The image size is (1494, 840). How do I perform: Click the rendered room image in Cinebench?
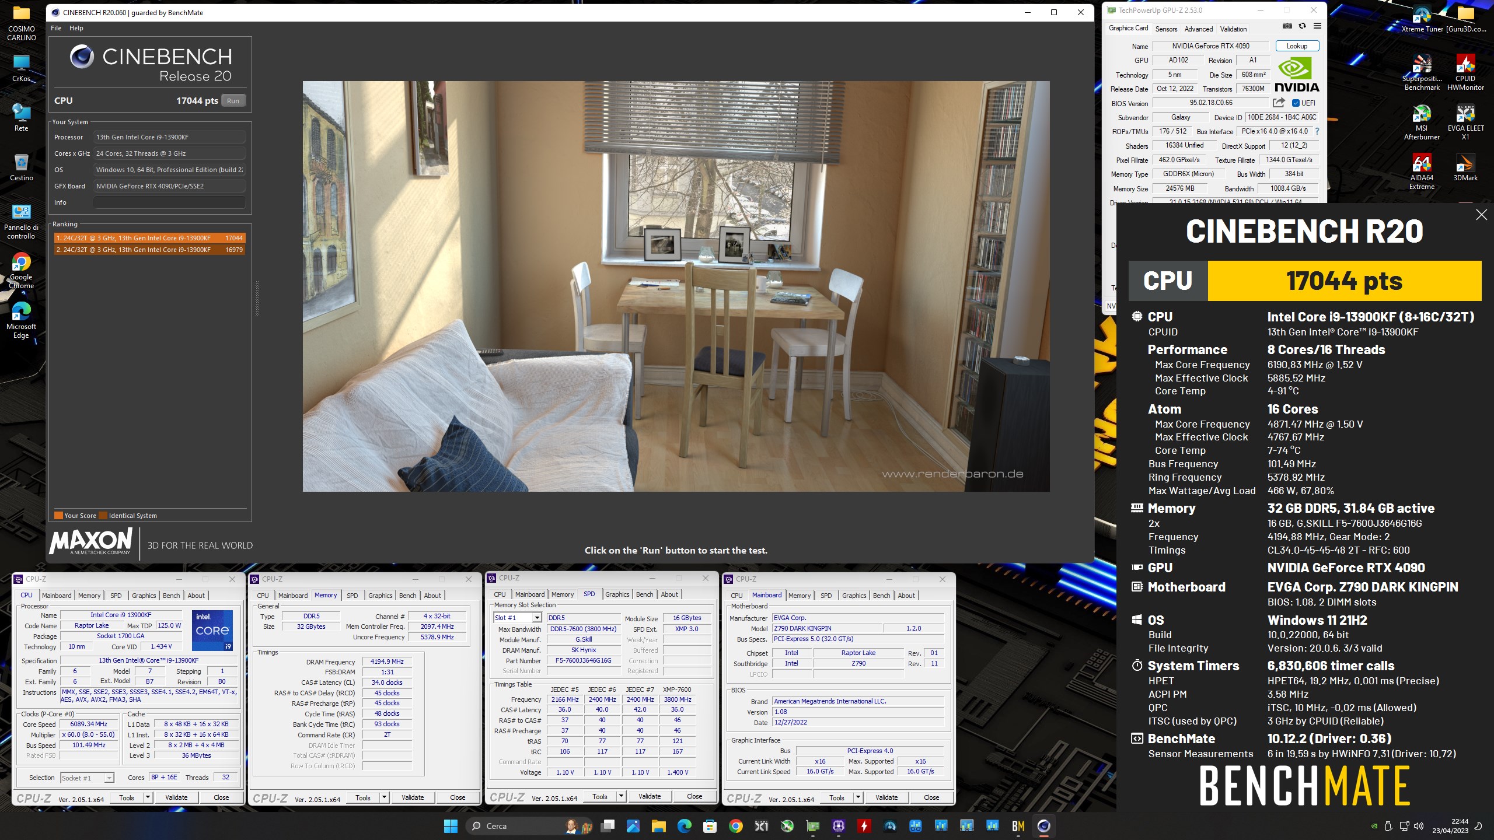click(x=676, y=286)
